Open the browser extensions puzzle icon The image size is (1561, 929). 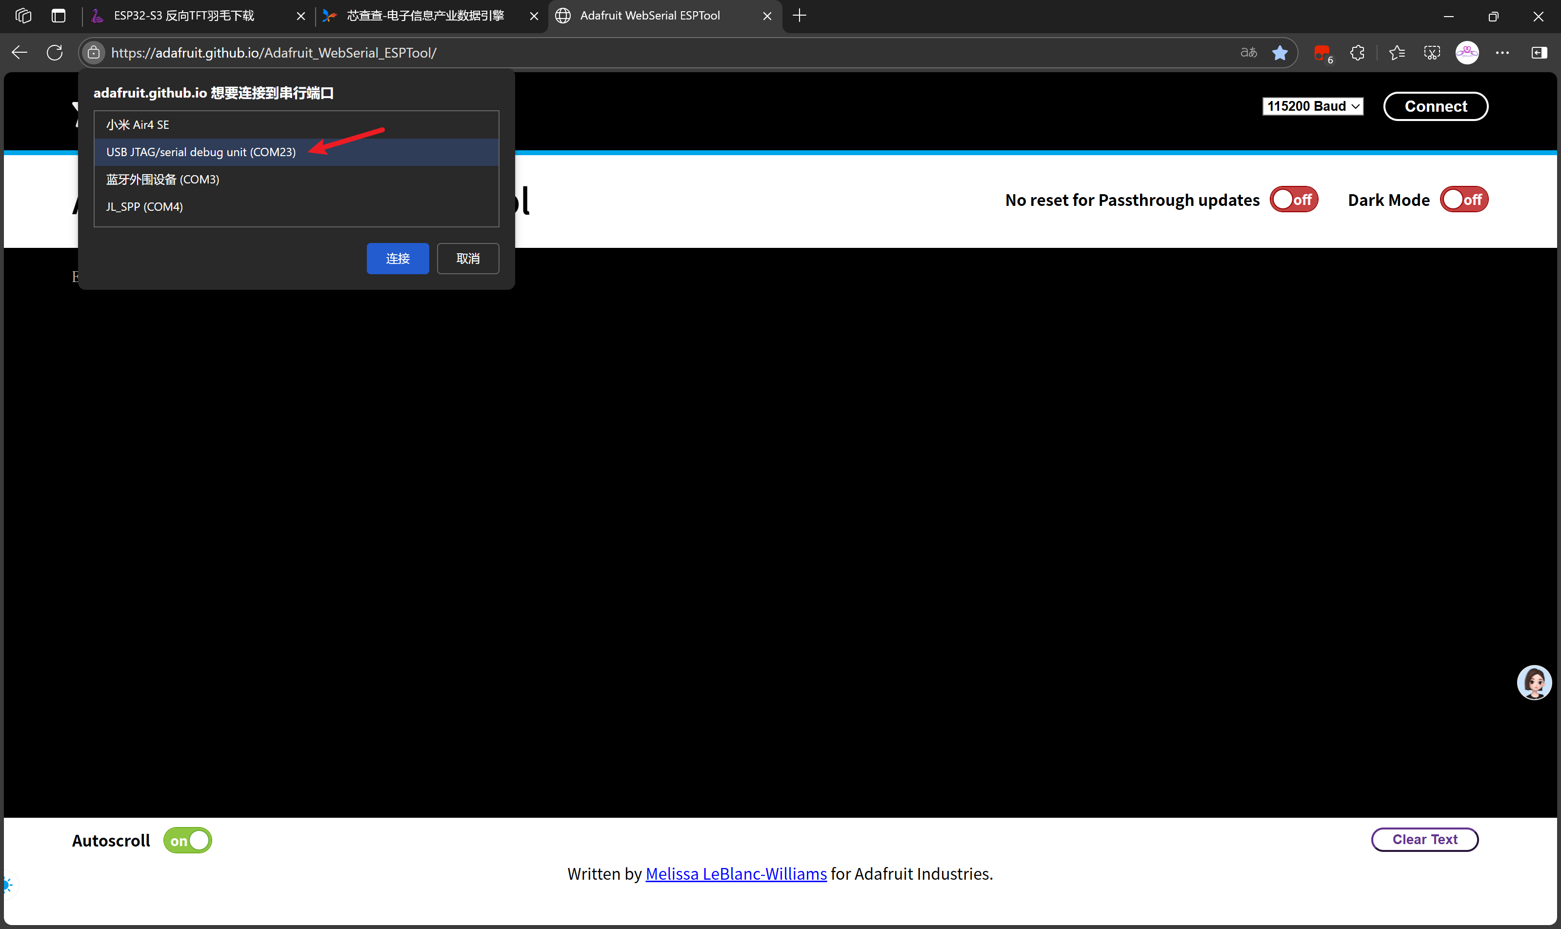tap(1357, 53)
